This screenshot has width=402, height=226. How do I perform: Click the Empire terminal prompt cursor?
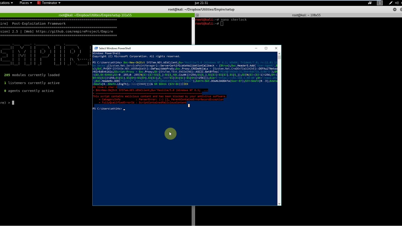point(13,103)
